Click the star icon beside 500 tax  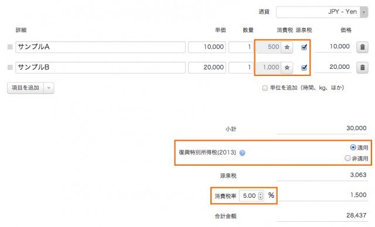point(287,47)
